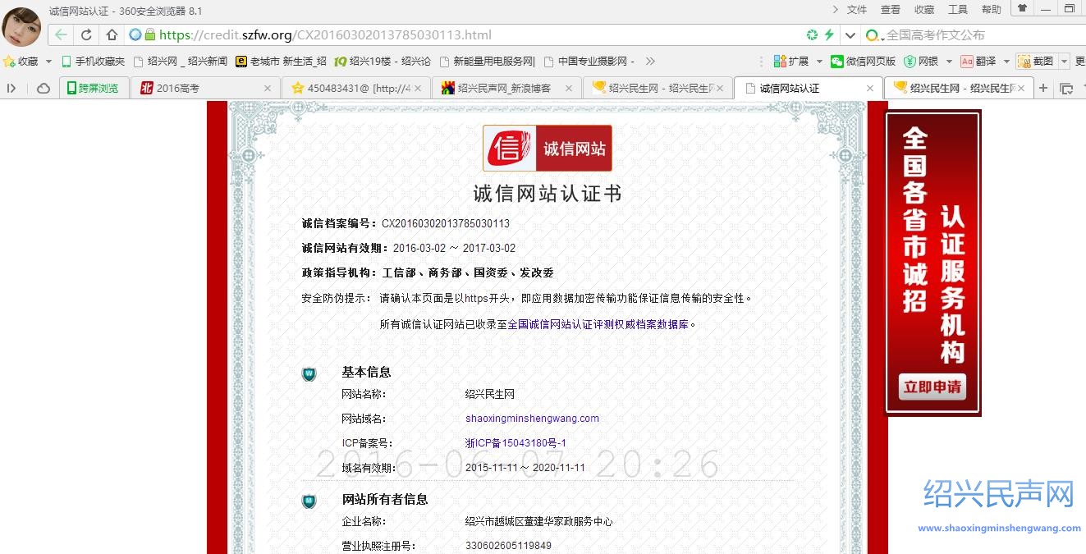Open the browser home page
Screen dimensions: 1086x554
112,35
